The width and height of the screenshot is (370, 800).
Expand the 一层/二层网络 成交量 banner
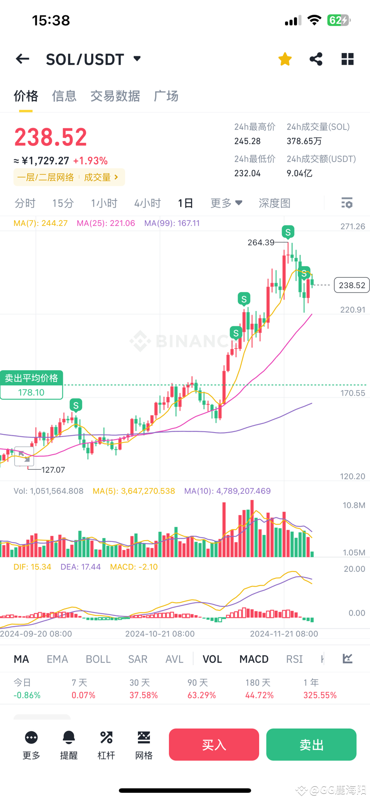coord(69,177)
